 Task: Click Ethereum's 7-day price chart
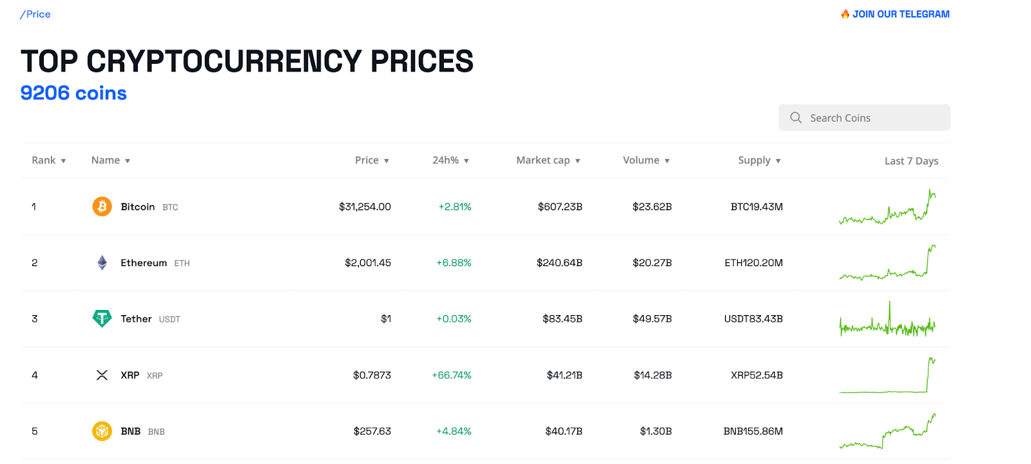(888, 264)
